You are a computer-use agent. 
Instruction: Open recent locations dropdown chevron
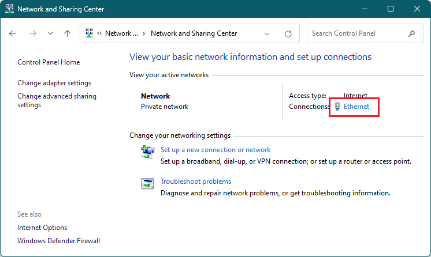point(50,33)
